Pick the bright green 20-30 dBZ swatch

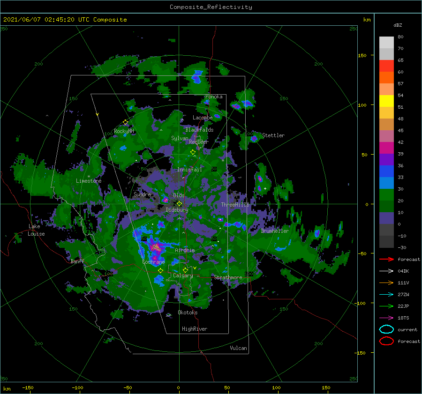point(386,194)
